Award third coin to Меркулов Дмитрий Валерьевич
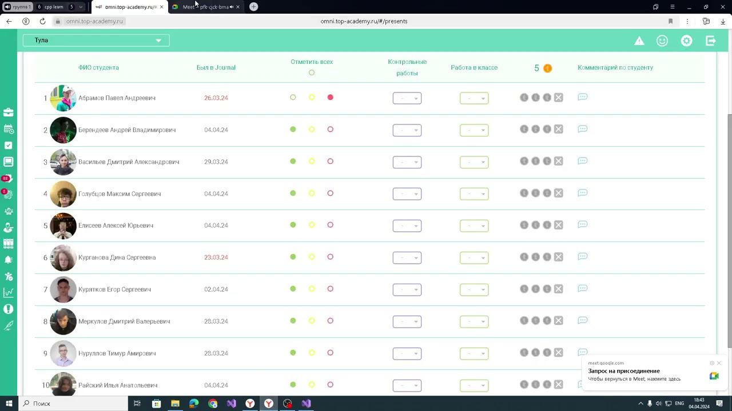This screenshot has width=732, height=411. point(547,321)
